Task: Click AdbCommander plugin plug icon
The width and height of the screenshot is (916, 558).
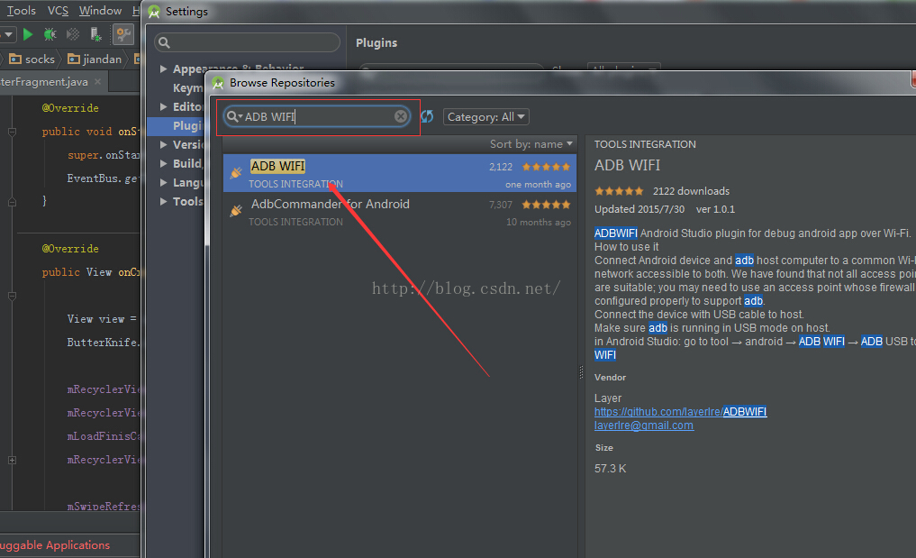Action: pyautogui.click(x=236, y=211)
